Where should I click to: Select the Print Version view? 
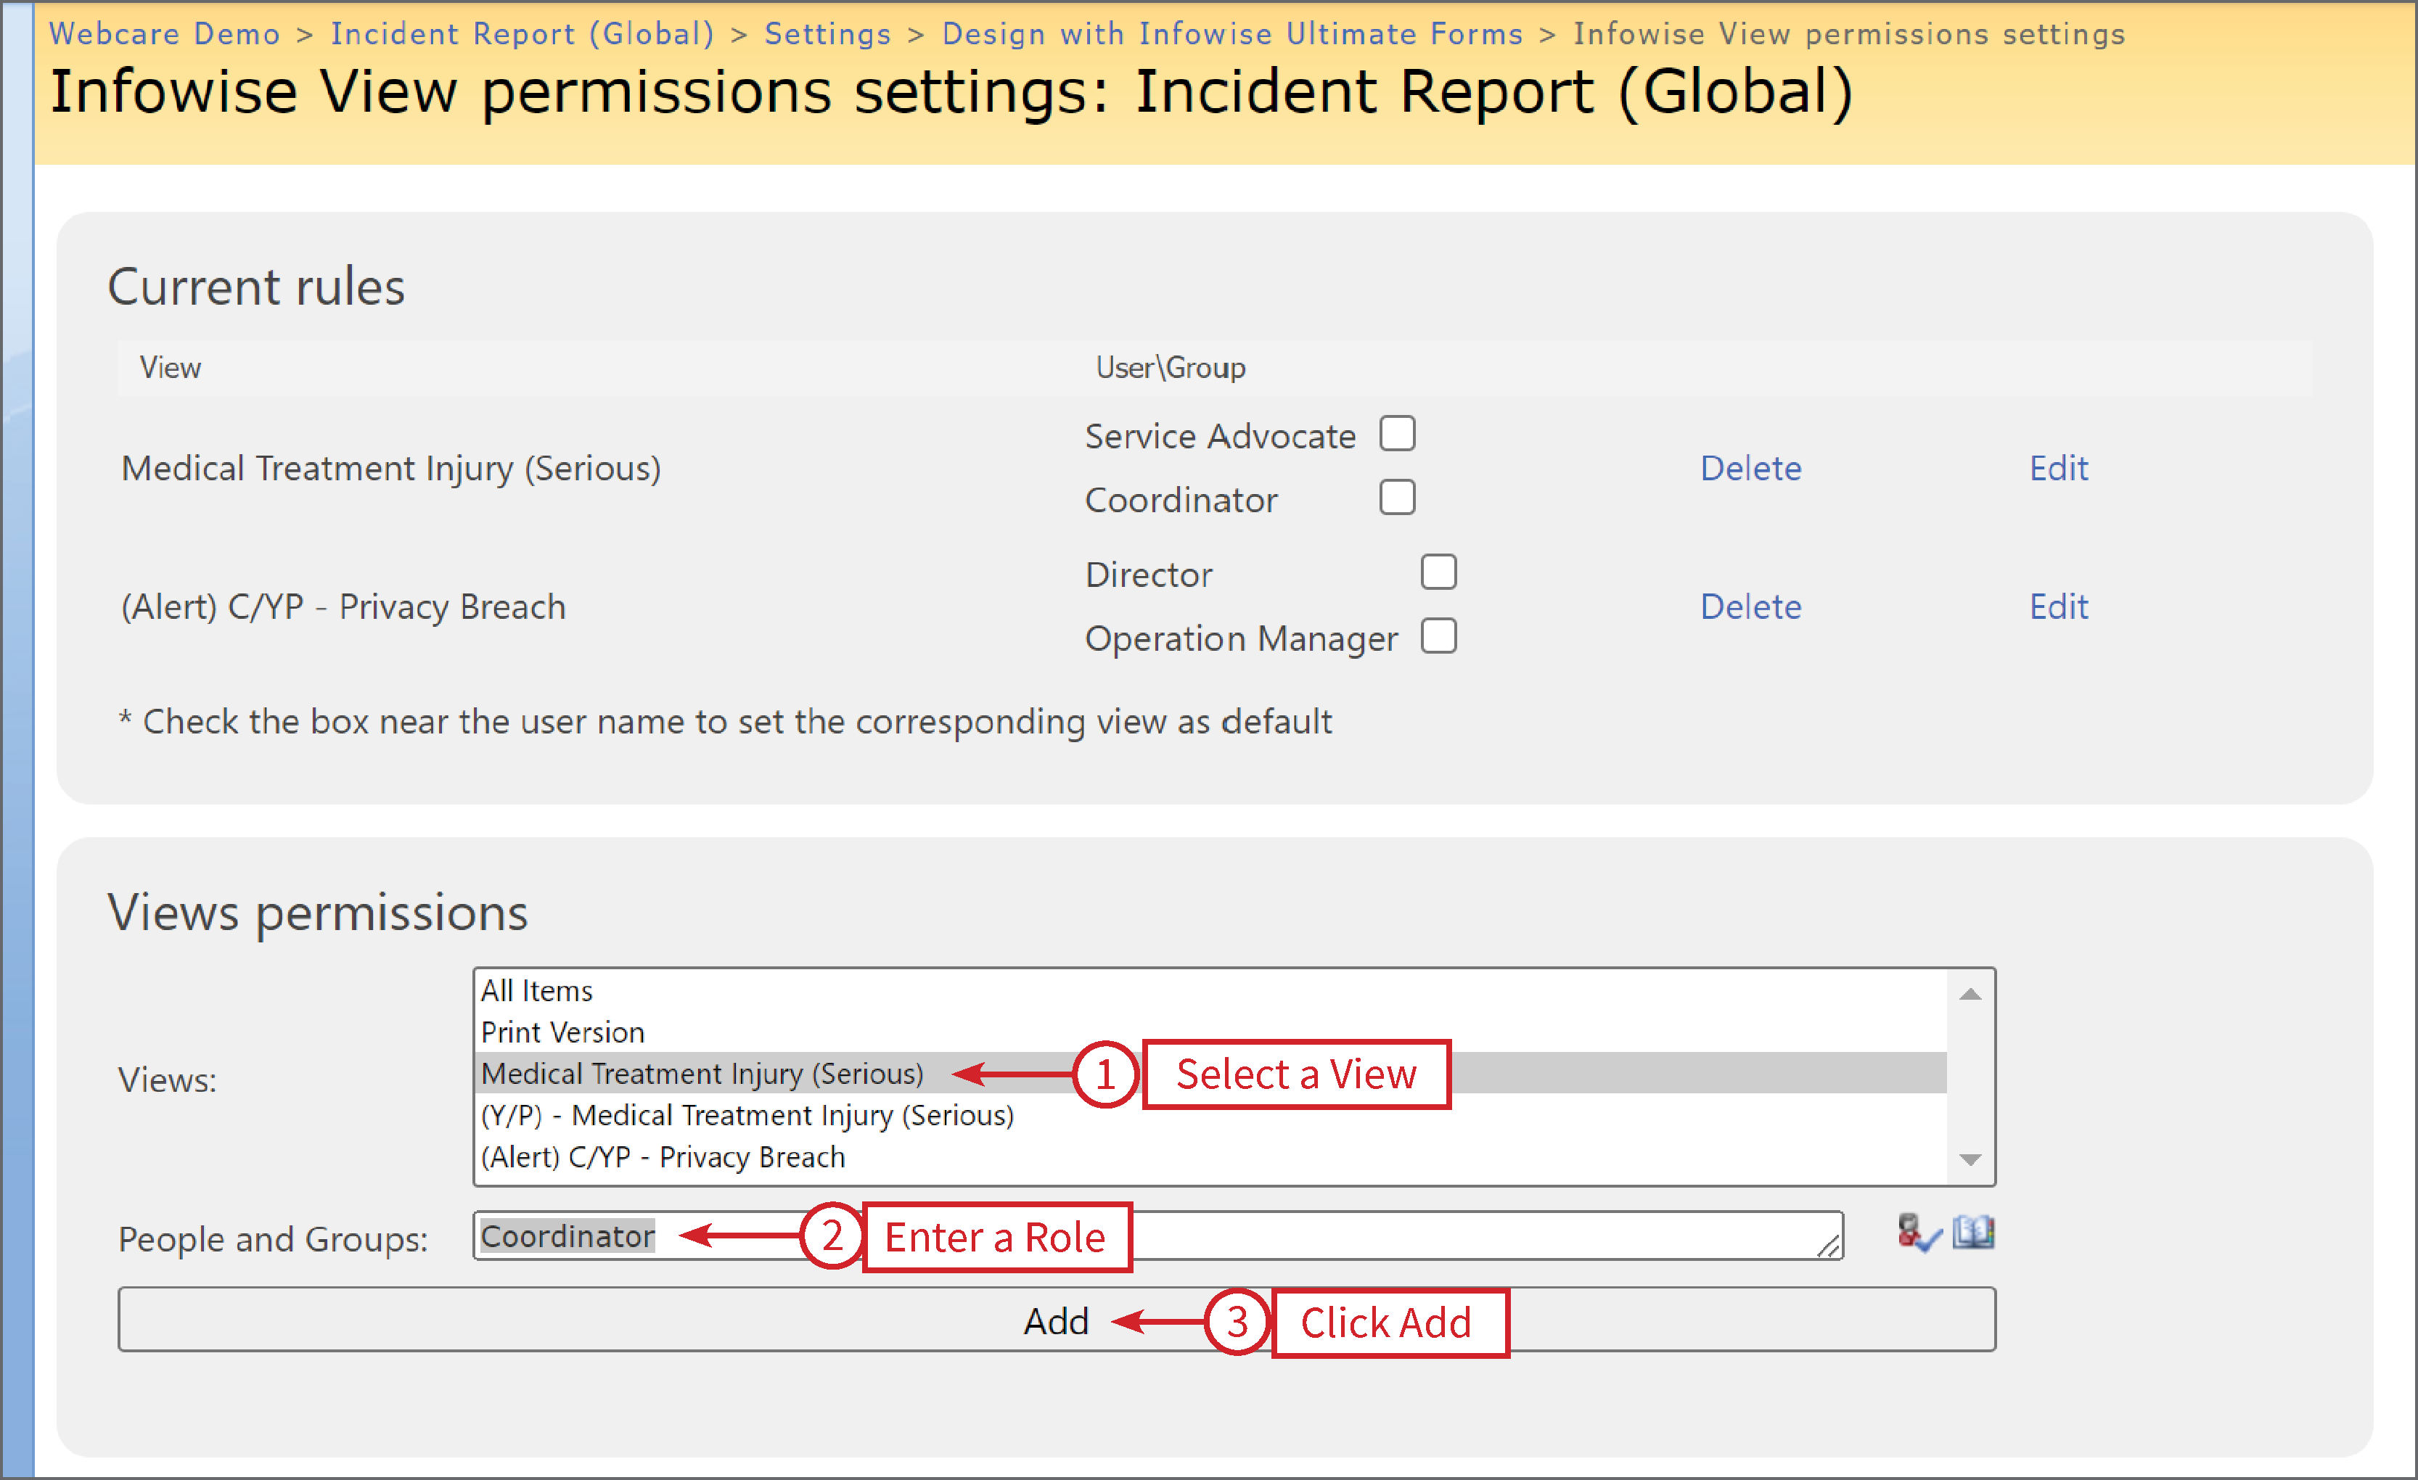pos(562,1032)
